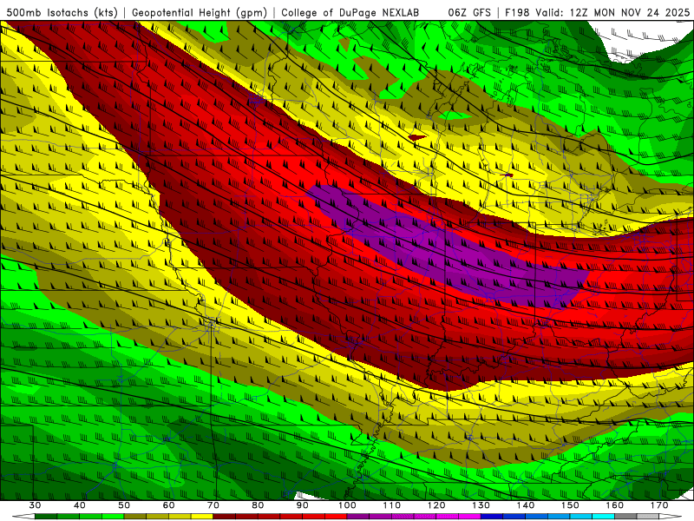Click the '70' value on the color scale
Screen dimensions: 694x521
point(213,505)
